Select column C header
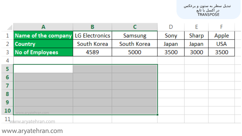 pyautogui.click(x=135, y=27)
